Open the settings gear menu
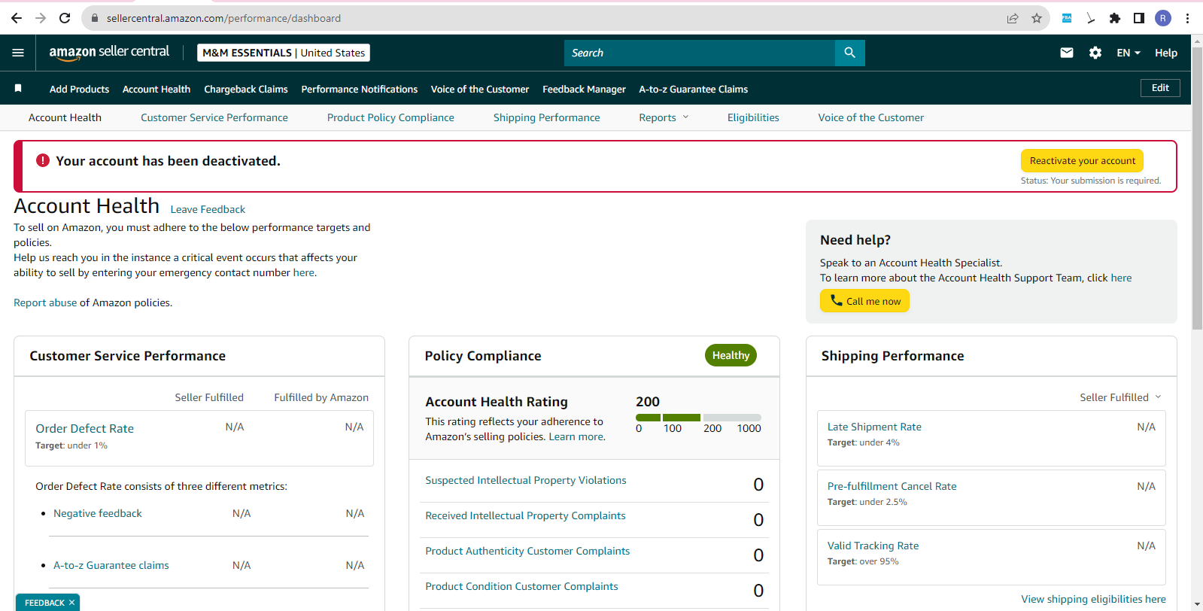 coord(1095,53)
